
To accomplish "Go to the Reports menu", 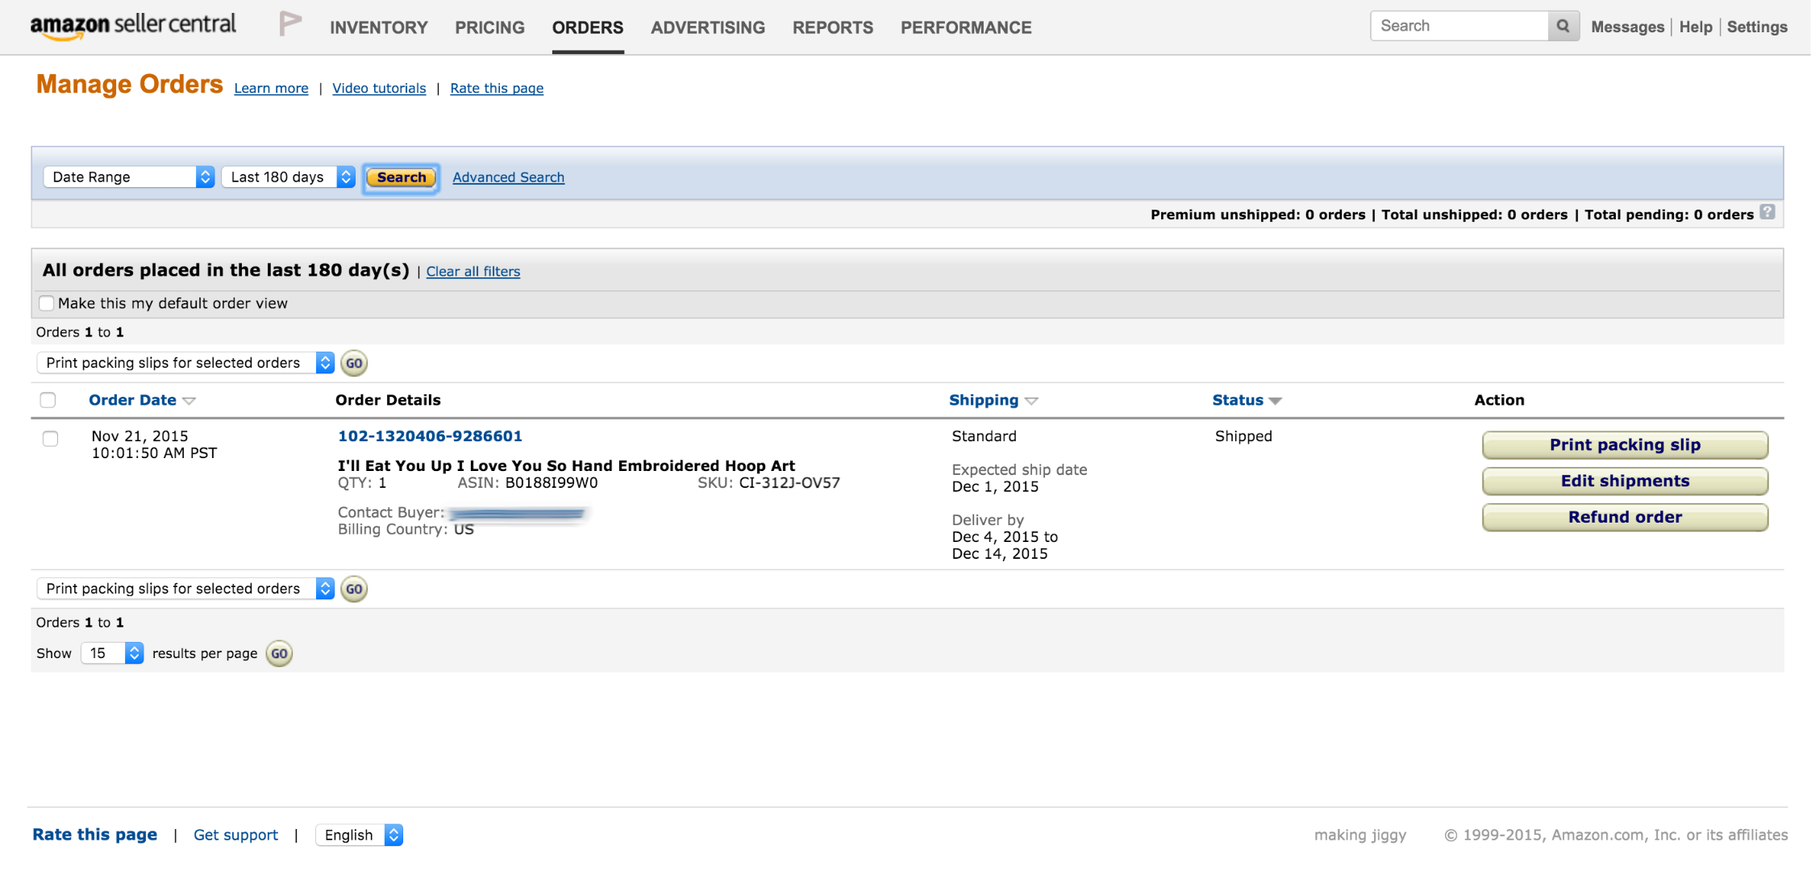I will click(x=832, y=27).
